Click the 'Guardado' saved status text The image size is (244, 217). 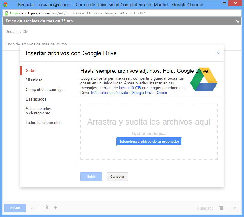tap(205, 208)
